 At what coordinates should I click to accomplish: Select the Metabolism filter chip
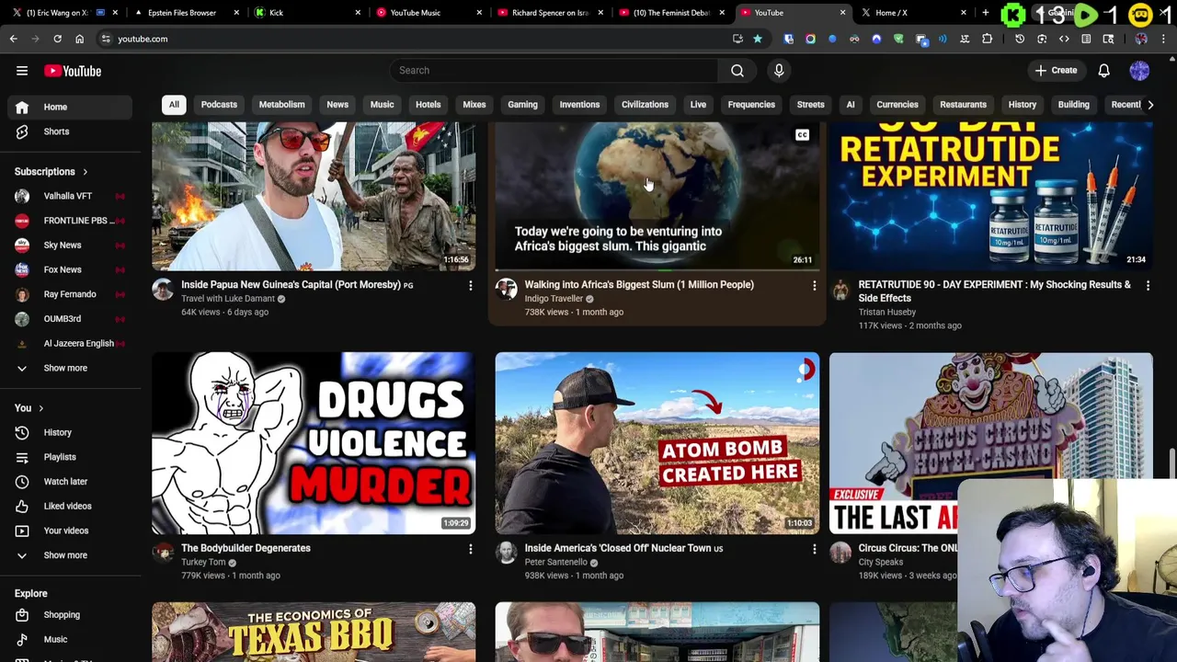tap(281, 105)
